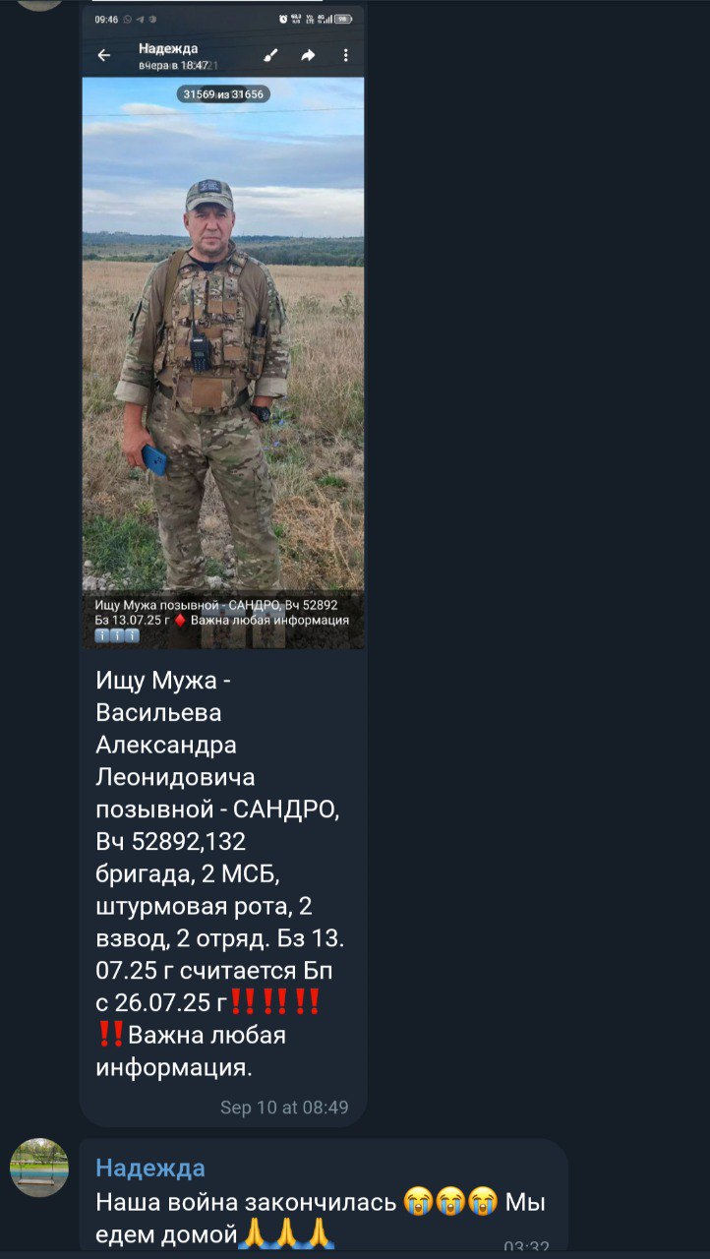
Task: Click the share forward arrow icon
Action: coord(308,56)
